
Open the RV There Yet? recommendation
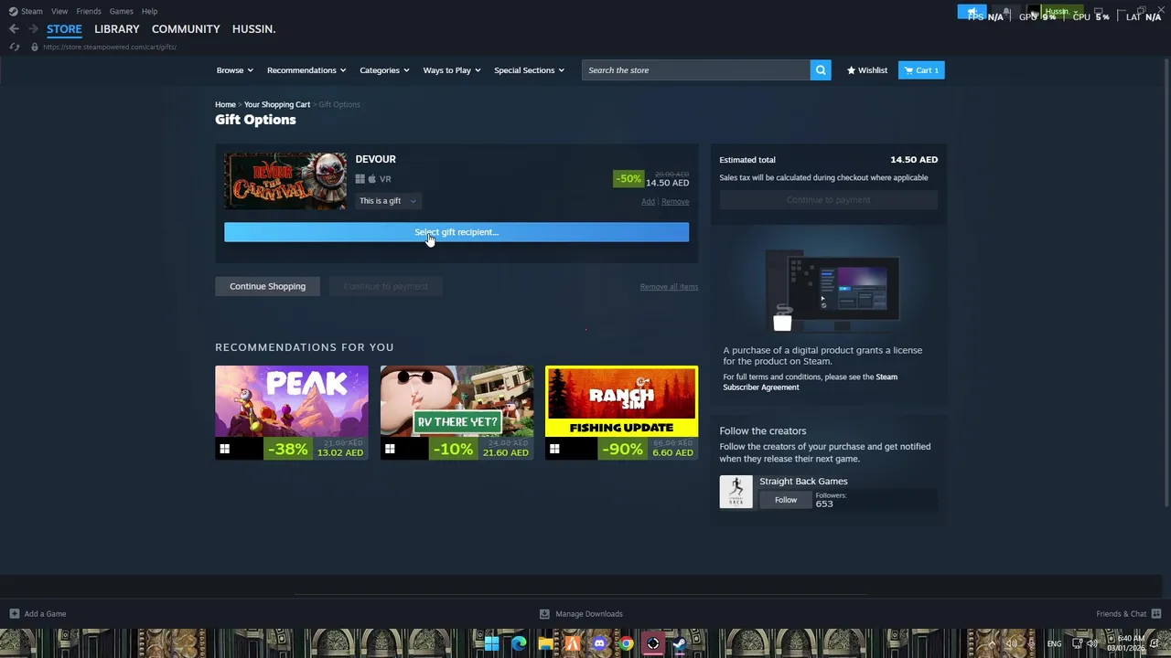pyautogui.click(x=457, y=413)
